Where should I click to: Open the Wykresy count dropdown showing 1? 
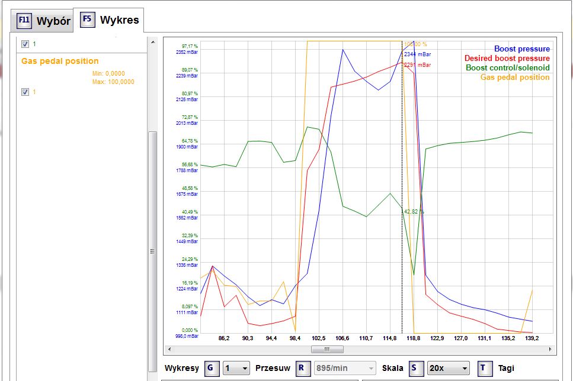[236, 368]
